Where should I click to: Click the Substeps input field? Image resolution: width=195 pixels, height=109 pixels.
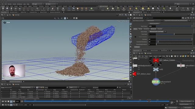click(152, 39)
